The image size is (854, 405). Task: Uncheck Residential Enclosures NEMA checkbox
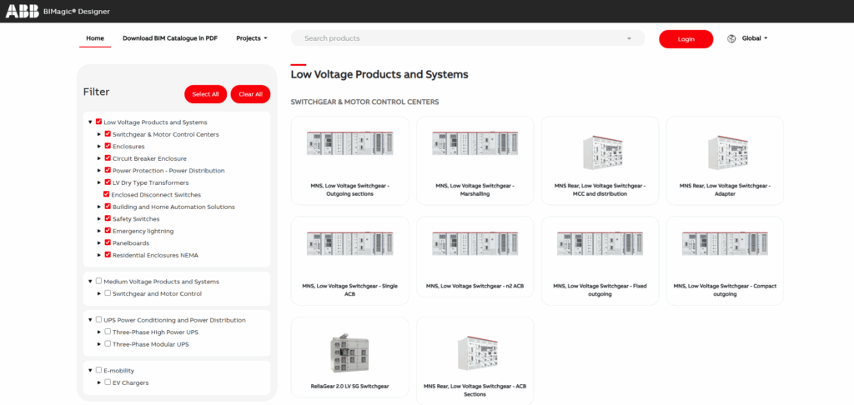pos(108,255)
